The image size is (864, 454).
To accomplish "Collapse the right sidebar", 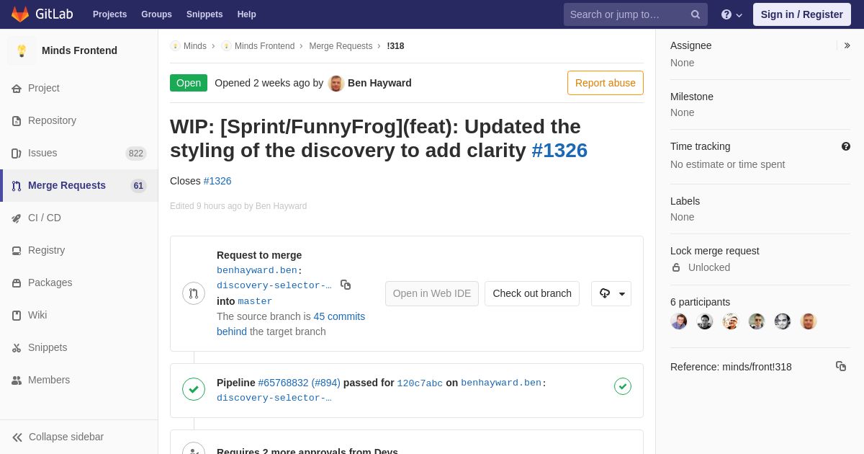I will click(847, 45).
